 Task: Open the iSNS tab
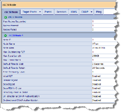point(74,12)
